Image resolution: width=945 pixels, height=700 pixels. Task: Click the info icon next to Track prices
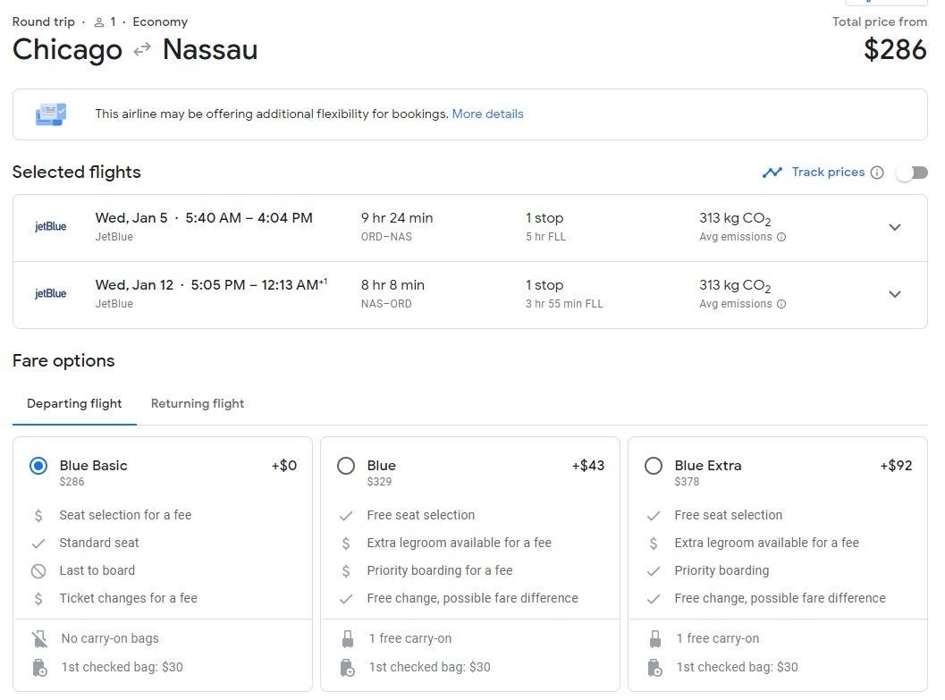877,173
